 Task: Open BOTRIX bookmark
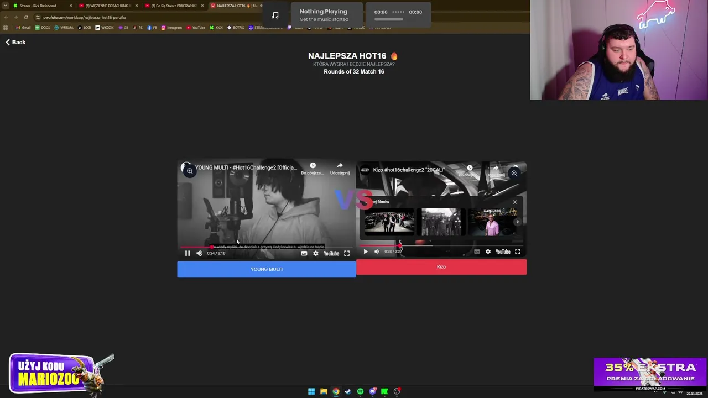point(236,27)
